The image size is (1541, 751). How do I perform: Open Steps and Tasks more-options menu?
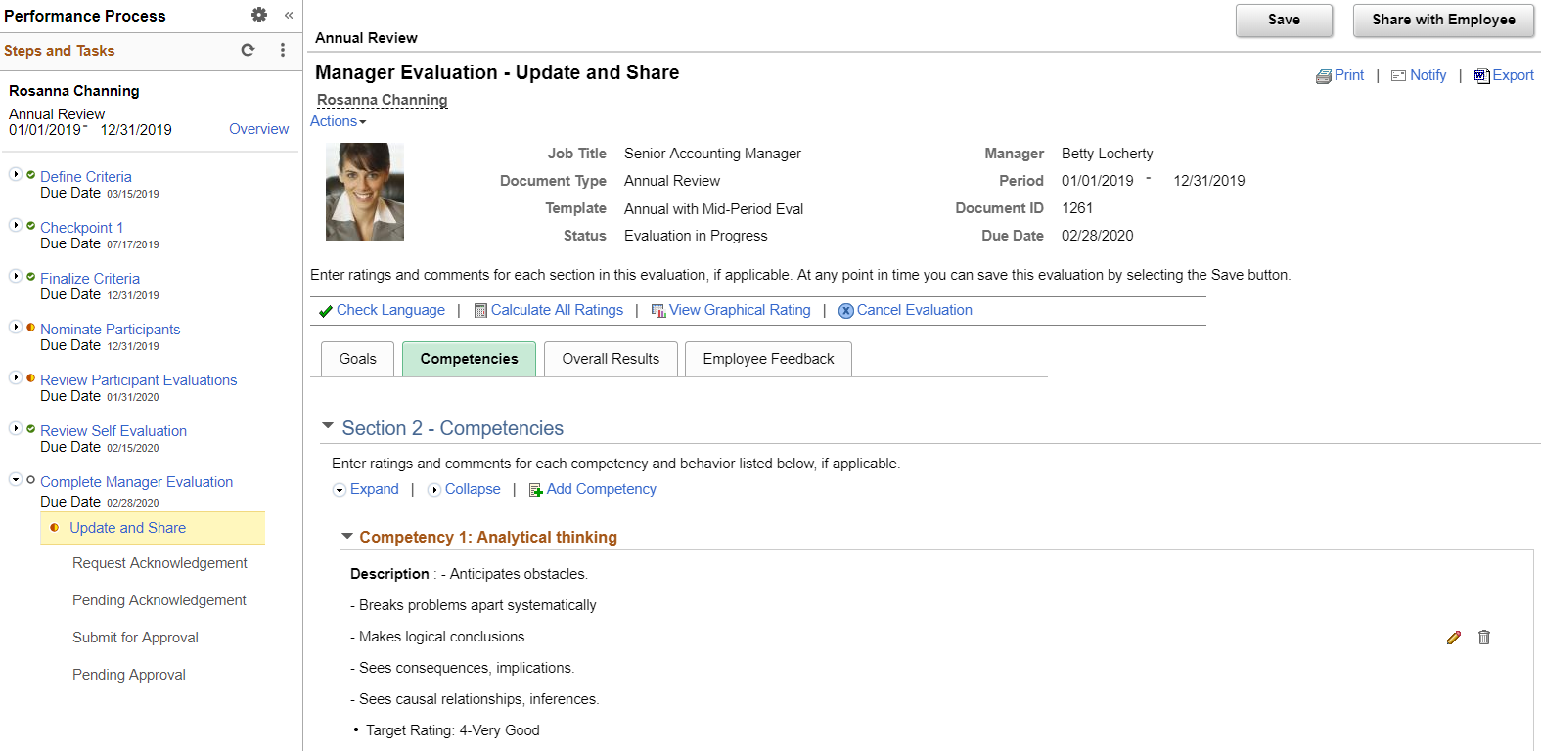coord(283,50)
